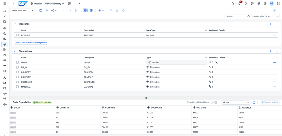Open the Files folder in sidebar

click(5, 22)
